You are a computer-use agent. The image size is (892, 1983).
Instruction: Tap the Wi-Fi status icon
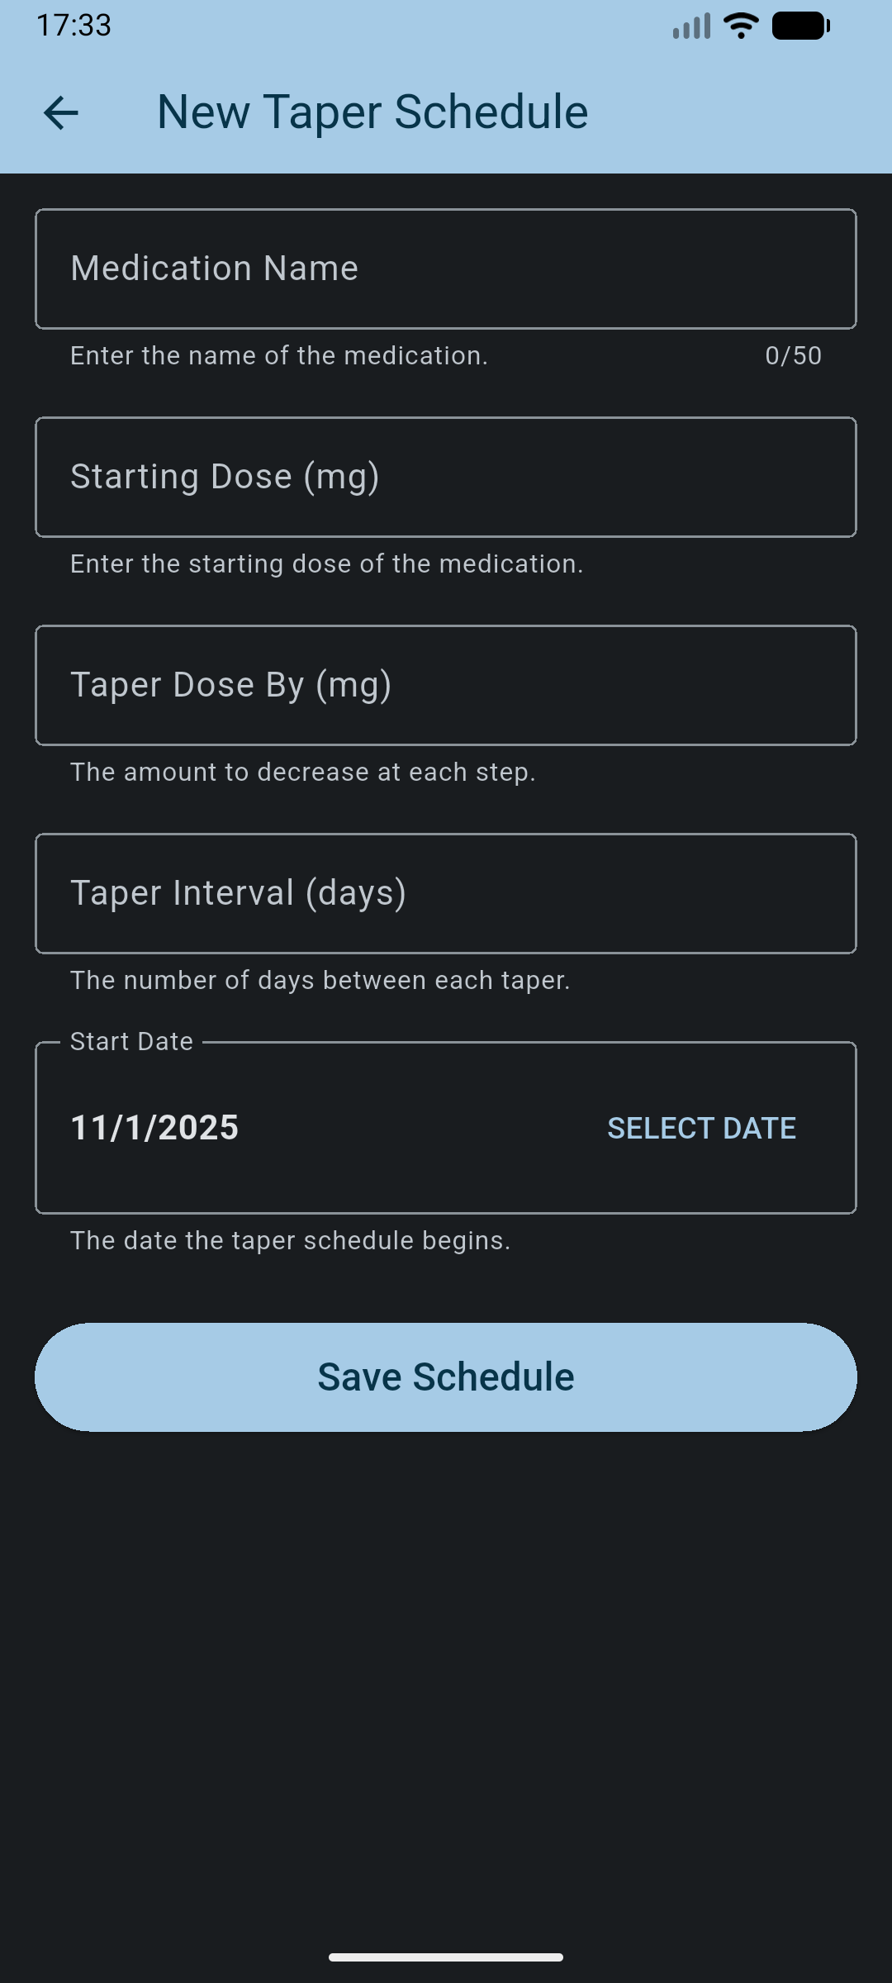[x=741, y=26]
